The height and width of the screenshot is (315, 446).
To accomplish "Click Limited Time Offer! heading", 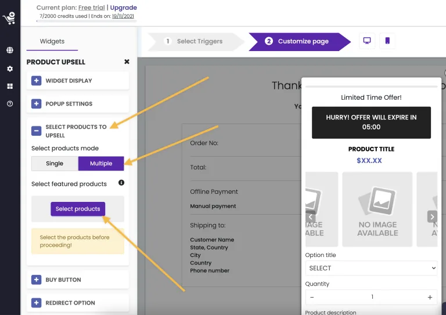I will pos(371,97).
